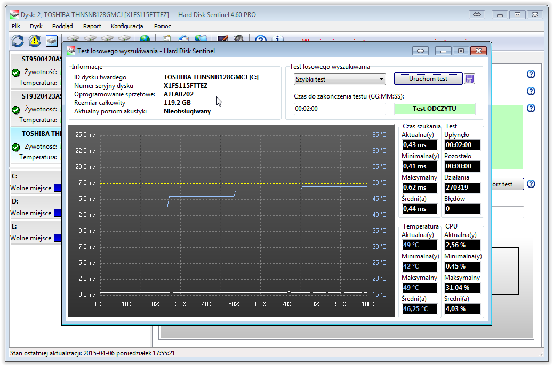
Task: Click the third help icon beside green panel
Action: tap(531, 108)
